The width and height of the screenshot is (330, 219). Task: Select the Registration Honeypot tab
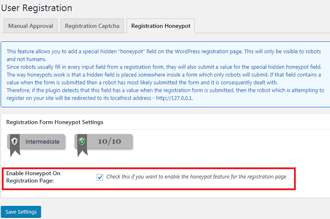click(161, 26)
